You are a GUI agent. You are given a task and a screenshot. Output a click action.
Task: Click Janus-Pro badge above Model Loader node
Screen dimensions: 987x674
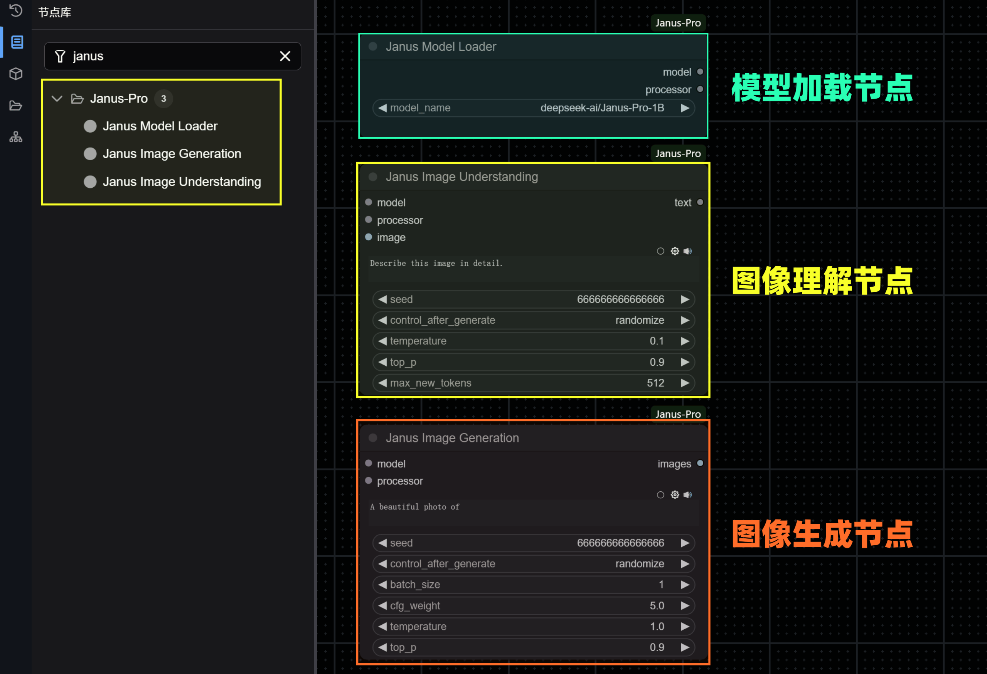[x=678, y=23]
